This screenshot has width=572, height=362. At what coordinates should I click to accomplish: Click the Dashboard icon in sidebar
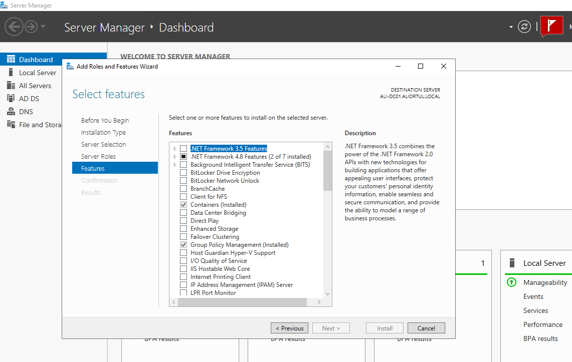coord(11,60)
